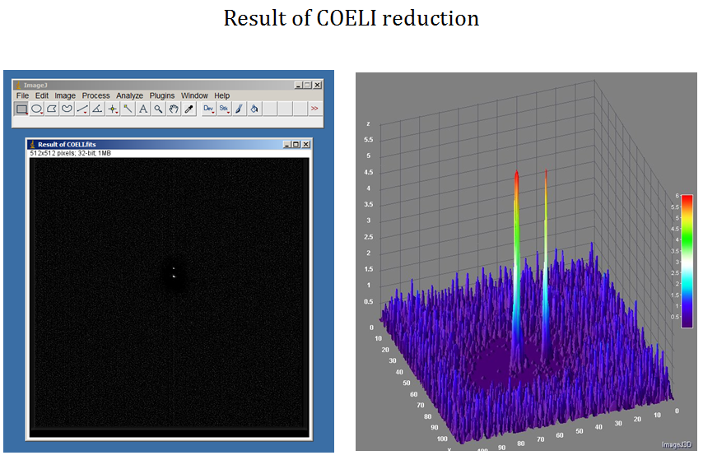Select the Angle measurement tool
Image resolution: width=703 pixels, height=460 pixels.
(97, 109)
